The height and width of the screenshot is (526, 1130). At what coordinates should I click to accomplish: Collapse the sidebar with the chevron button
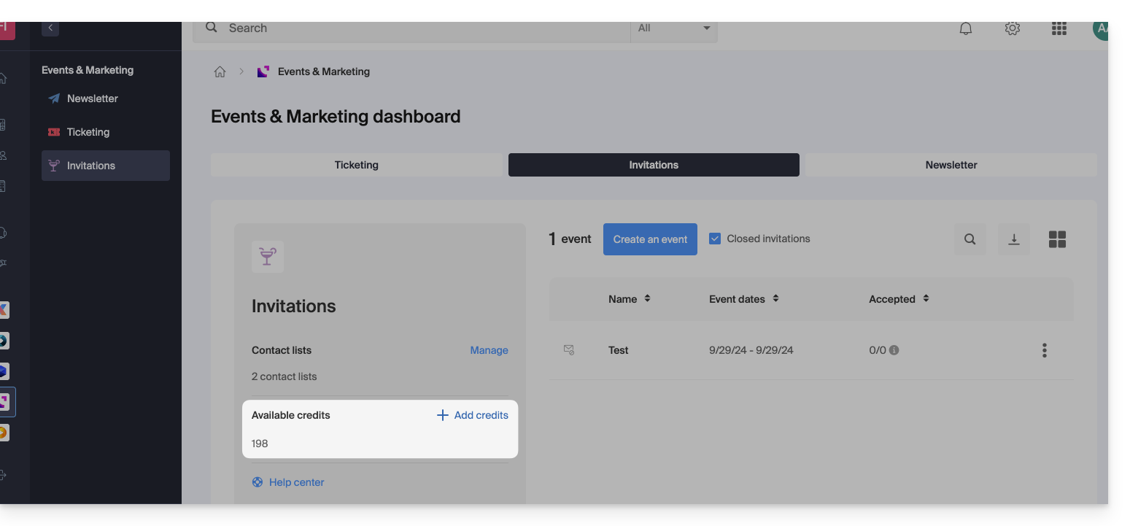coord(50,28)
